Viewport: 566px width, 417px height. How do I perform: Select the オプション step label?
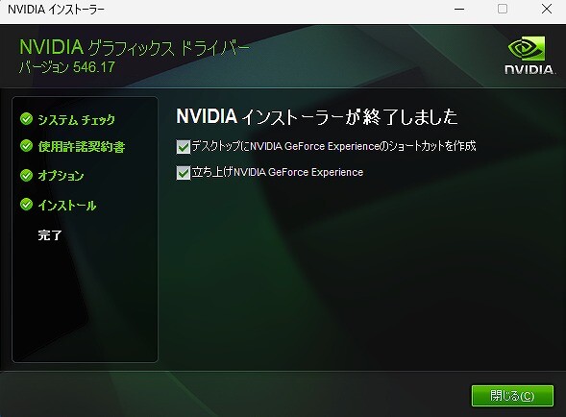[61, 176]
